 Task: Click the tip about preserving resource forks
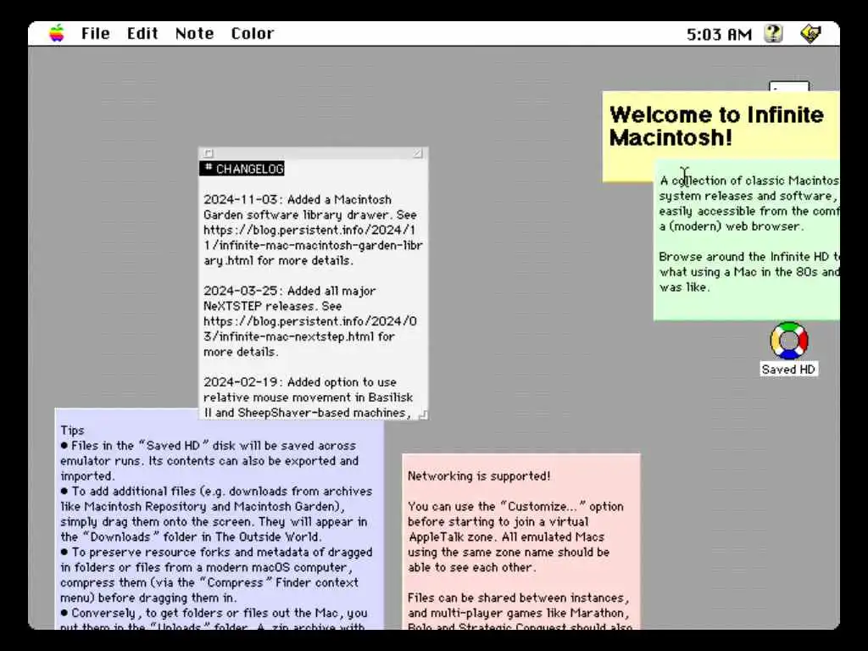tap(216, 575)
